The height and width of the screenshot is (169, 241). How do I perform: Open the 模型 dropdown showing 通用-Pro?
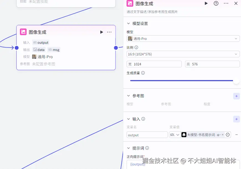tap(182, 39)
